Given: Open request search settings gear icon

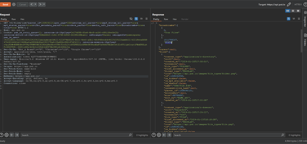Looking at the screenshot, I should [x=6, y=135].
